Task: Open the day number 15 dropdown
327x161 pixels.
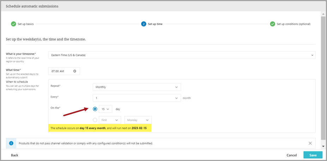Action: 105,109
